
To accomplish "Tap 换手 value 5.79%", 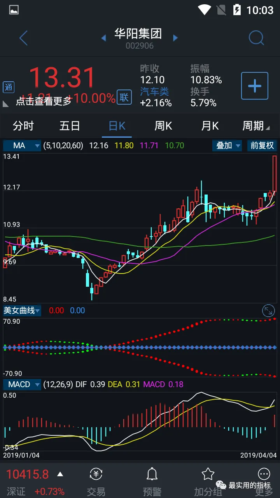I will click(x=203, y=103).
